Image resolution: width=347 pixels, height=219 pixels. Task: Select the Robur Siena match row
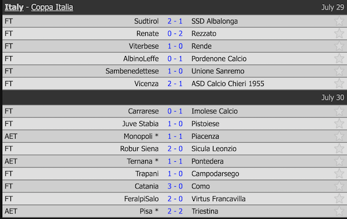(x=175, y=149)
